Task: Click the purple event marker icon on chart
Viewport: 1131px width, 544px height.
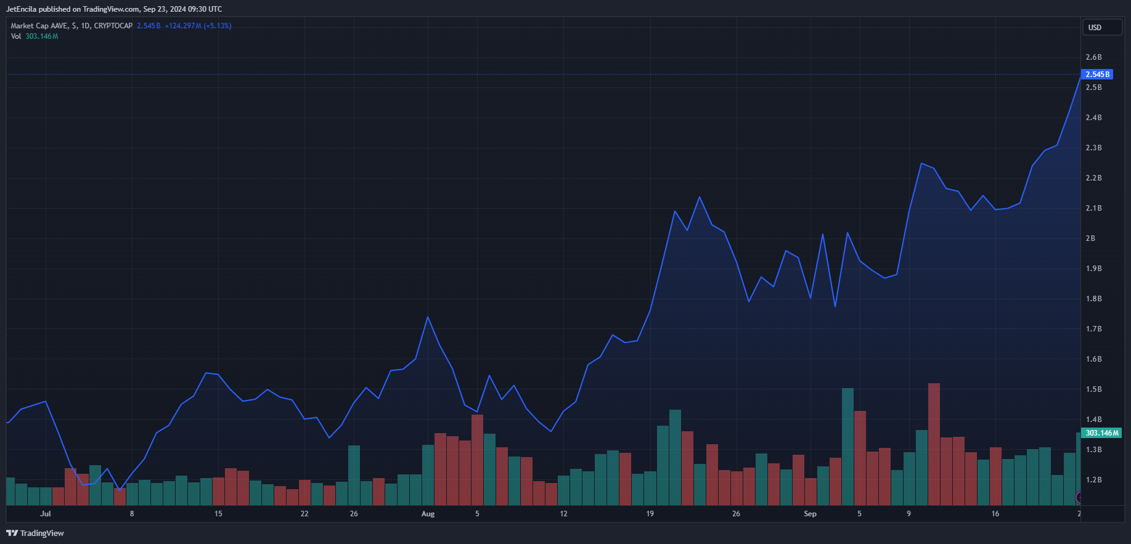Action: click(1079, 497)
